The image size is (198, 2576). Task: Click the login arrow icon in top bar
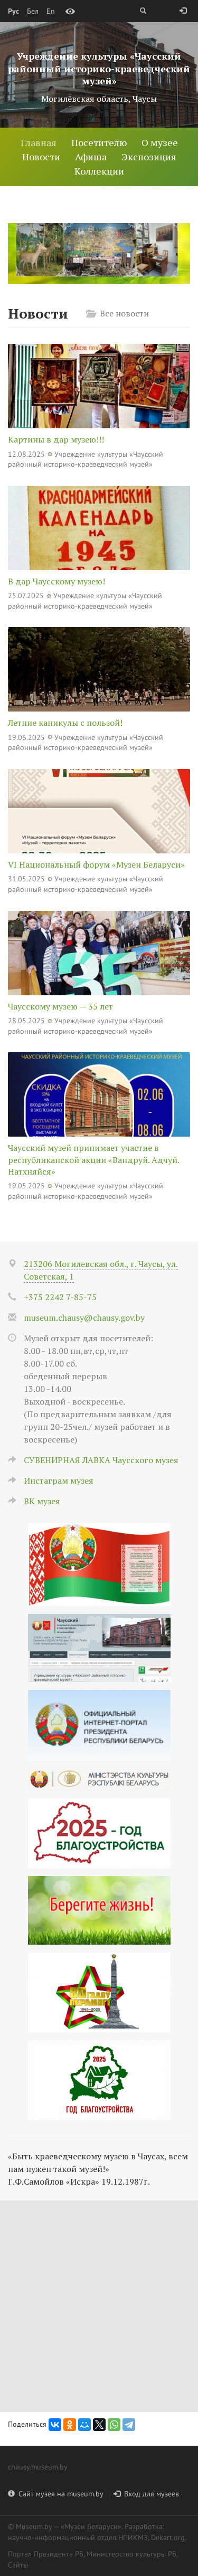(x=183, y=11)
